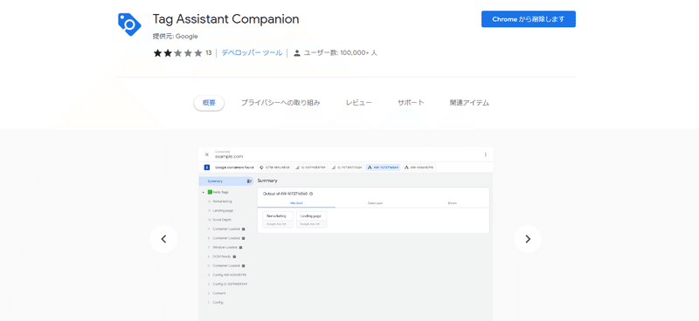Open the レビュー tab
699x321 pixels.
click(358, 103)
